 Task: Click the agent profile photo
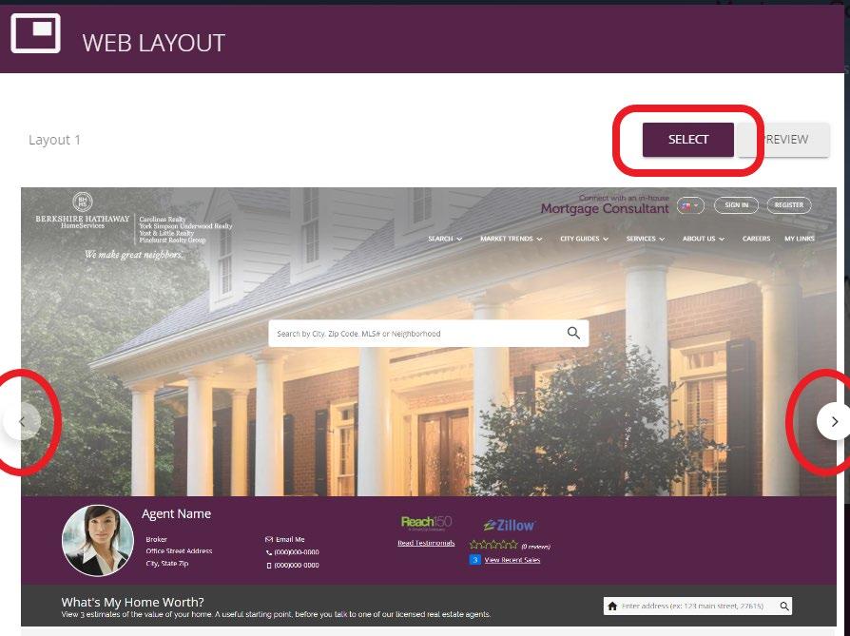tap(98, 541)
